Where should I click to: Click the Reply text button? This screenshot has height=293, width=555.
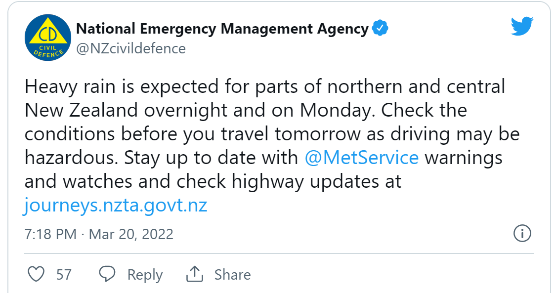coord(145,275)
